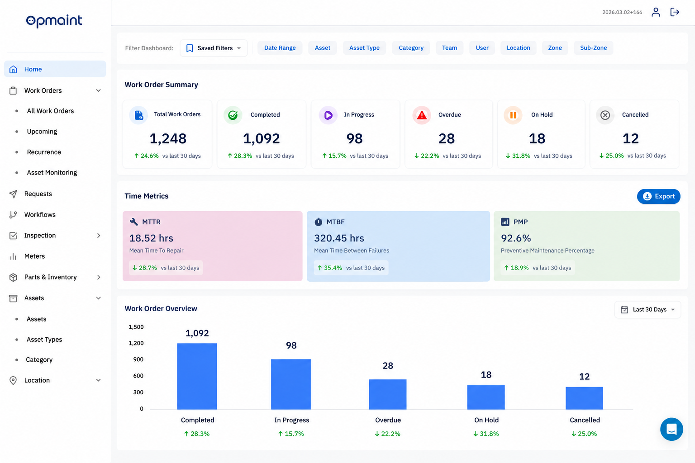Filter by Category chip
This screenshot has height=463, width=695.
[411, 48]
